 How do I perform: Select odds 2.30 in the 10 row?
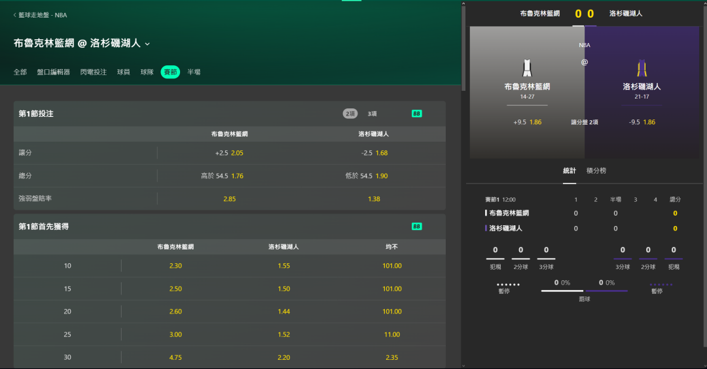point(175,266)
